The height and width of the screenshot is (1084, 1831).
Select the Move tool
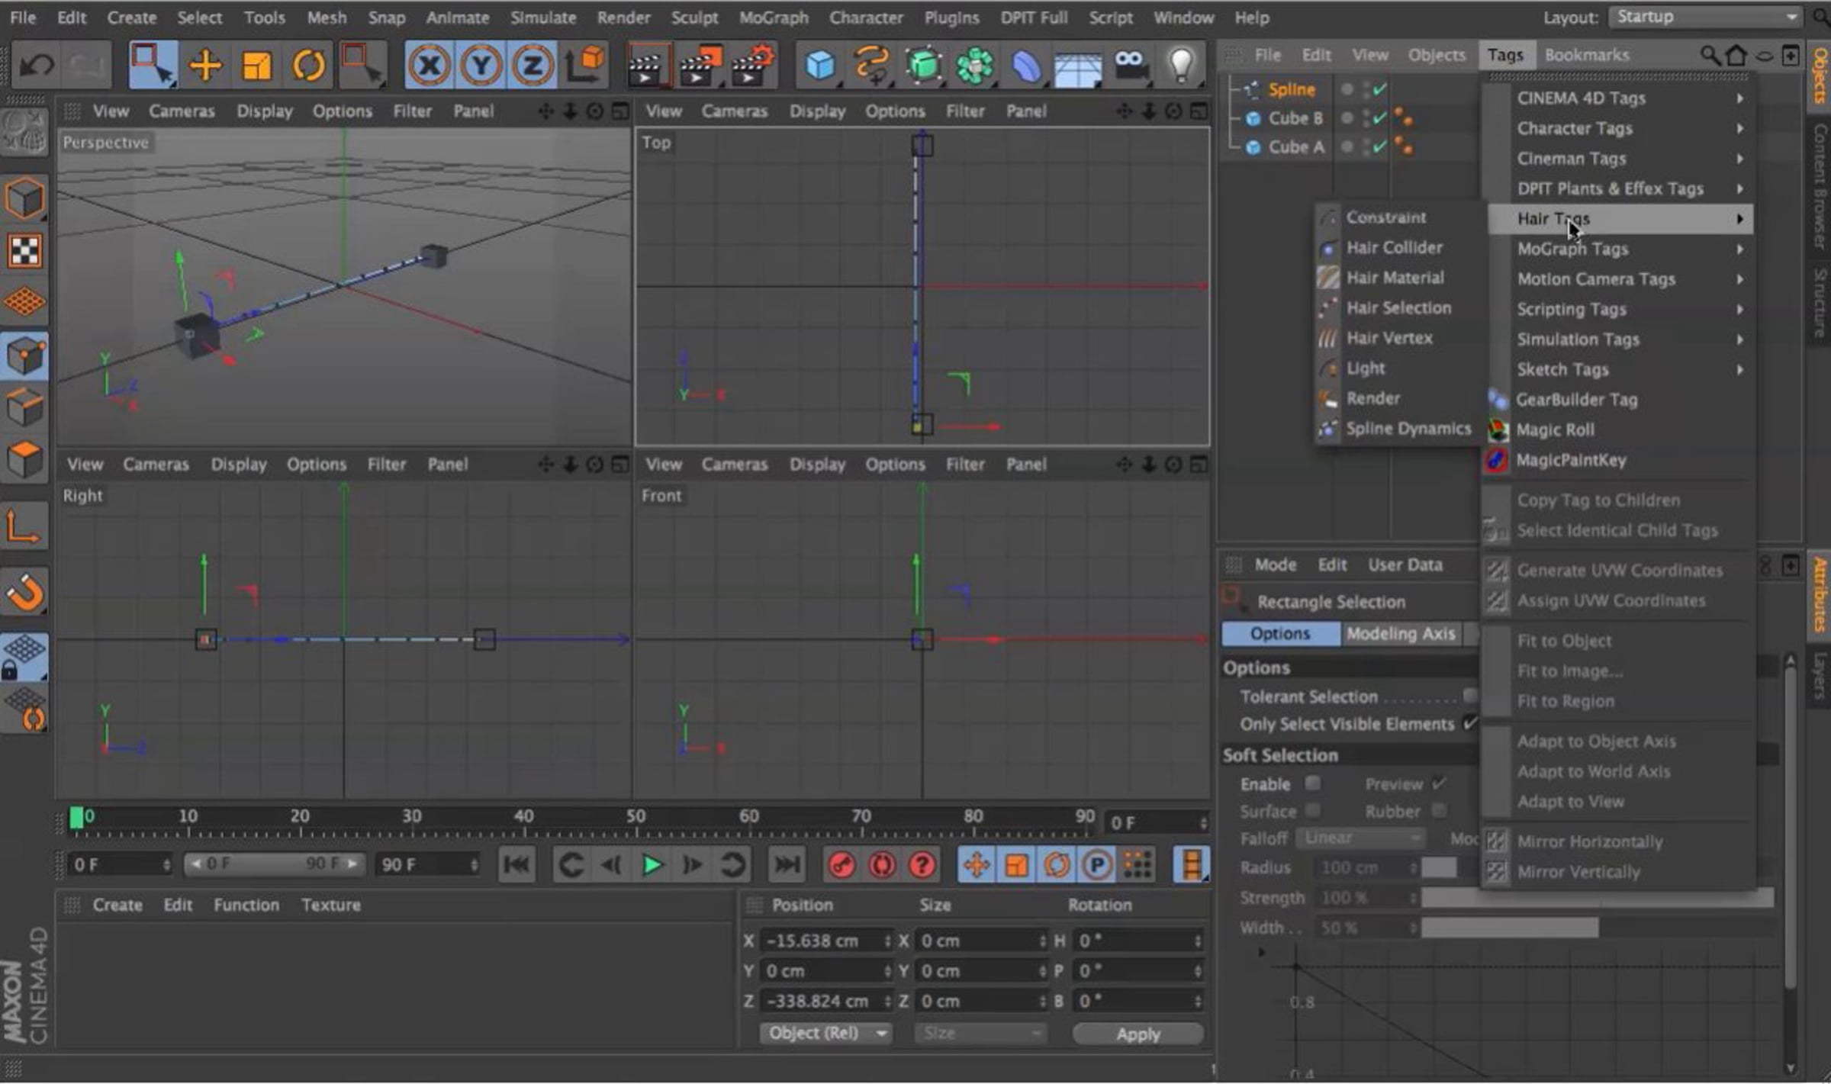(x=204, y=66)
